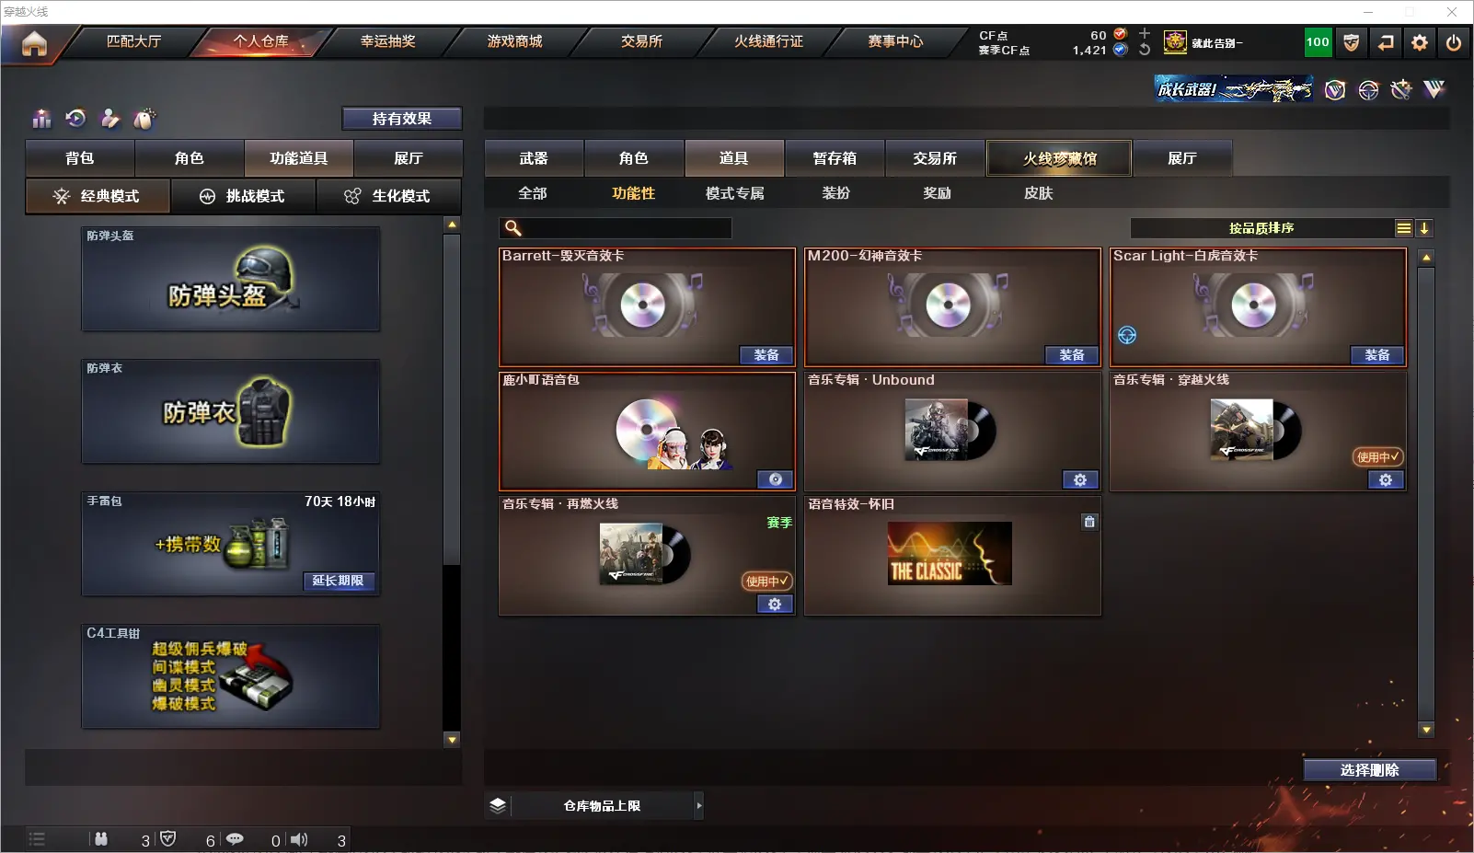Expand the 仓库物品上限 arrow
This screenshot has height=853, width=1474.
[x=699, y=805]
